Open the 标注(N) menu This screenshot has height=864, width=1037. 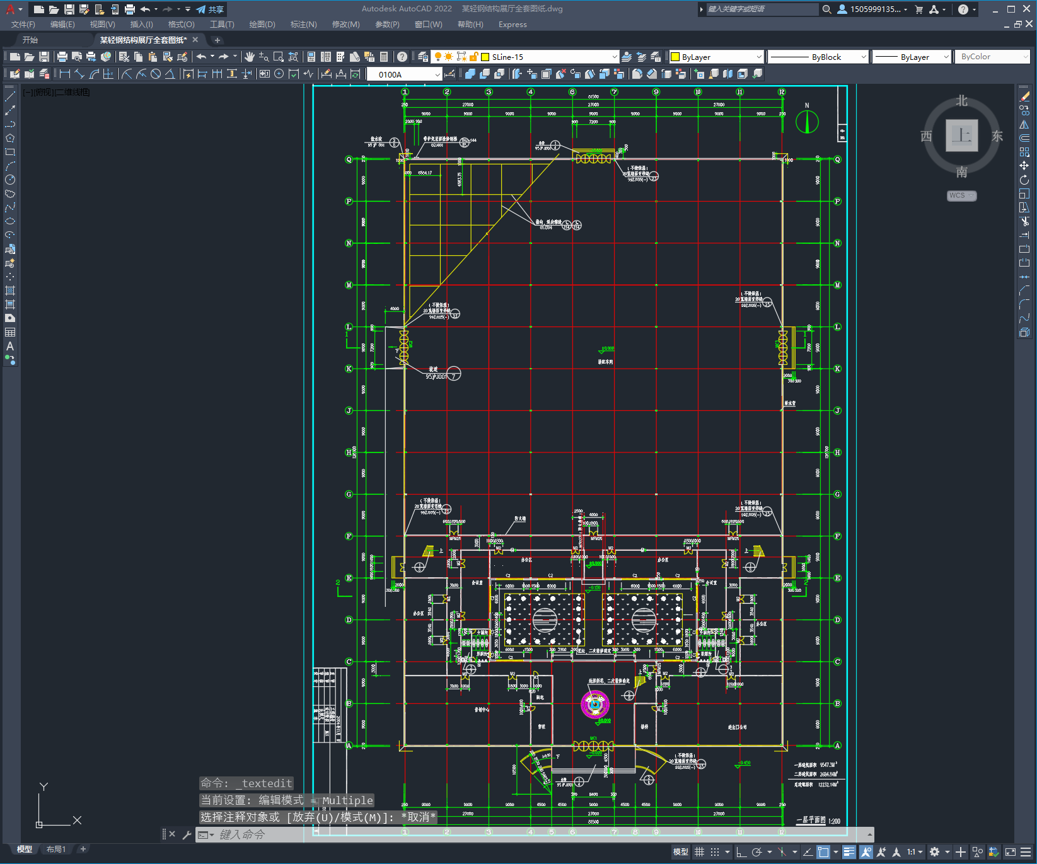303,24
